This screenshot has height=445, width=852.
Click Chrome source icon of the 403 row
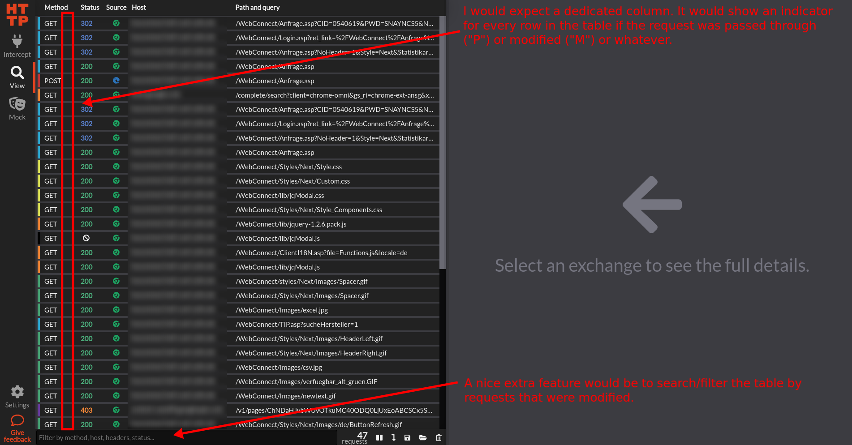coord(116,410)
